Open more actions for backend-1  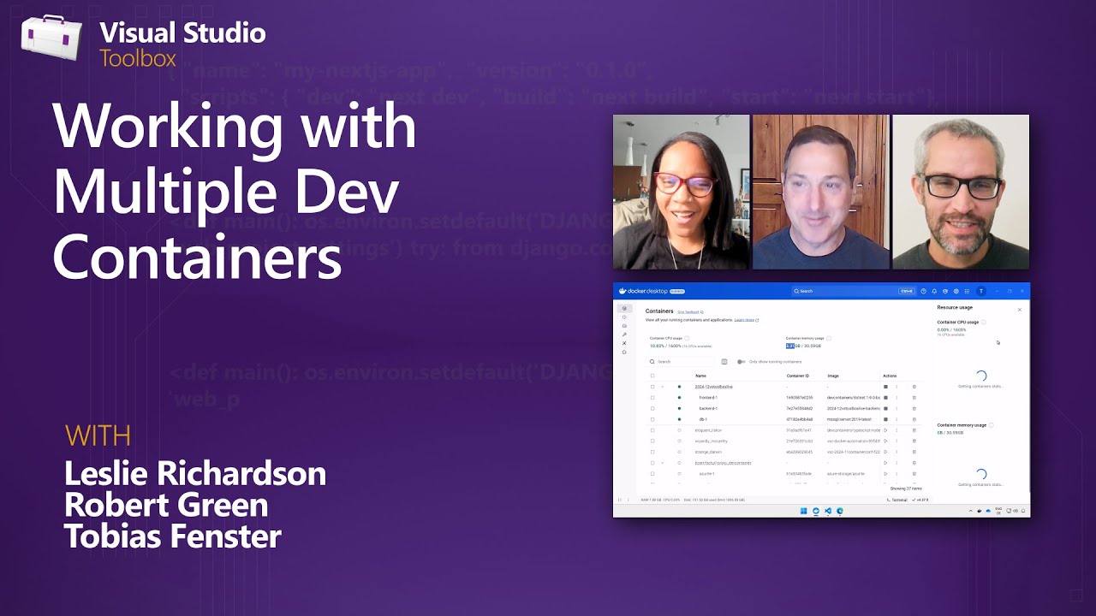(896, 408)
